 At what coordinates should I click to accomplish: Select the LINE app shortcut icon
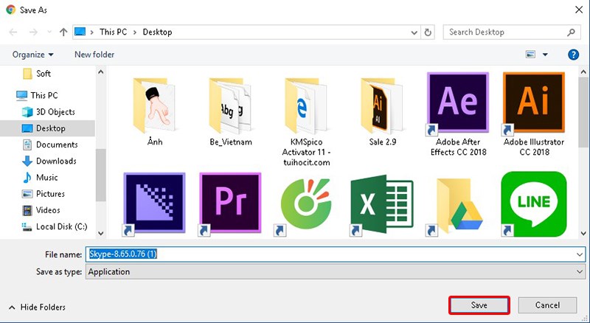(x=534, y=204)
